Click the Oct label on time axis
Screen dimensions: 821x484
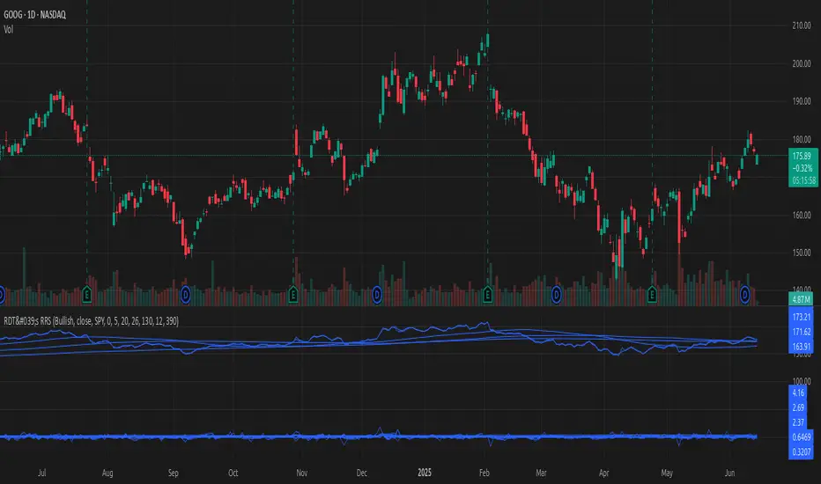point(233,473)
